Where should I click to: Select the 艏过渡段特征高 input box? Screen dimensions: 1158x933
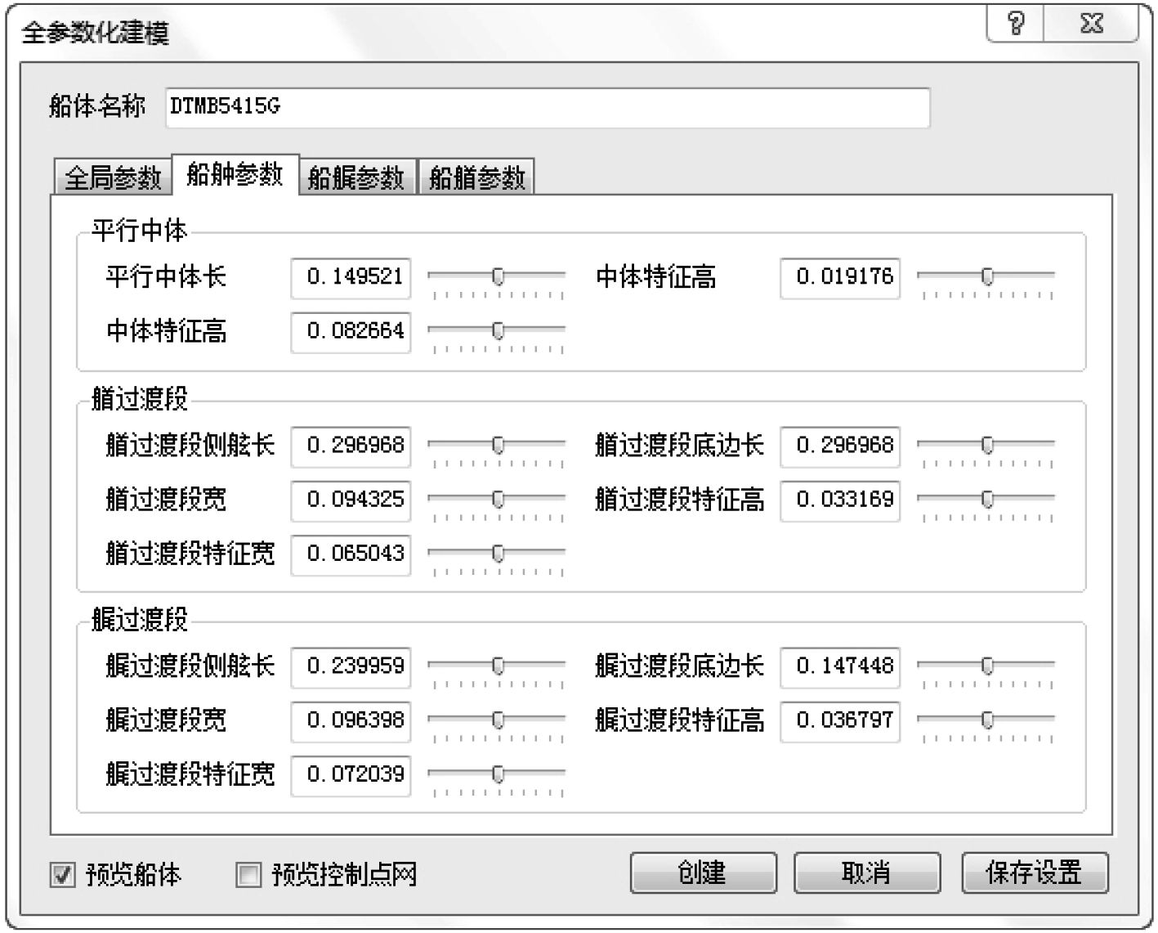point(840,500)
